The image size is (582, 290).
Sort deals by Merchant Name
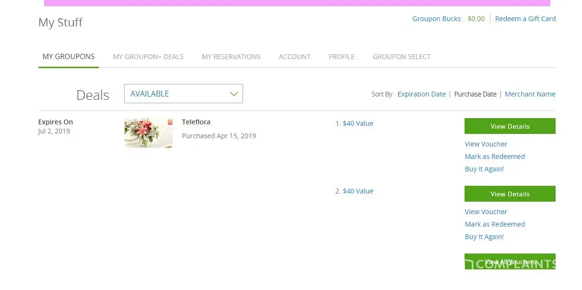coord(530,94)
